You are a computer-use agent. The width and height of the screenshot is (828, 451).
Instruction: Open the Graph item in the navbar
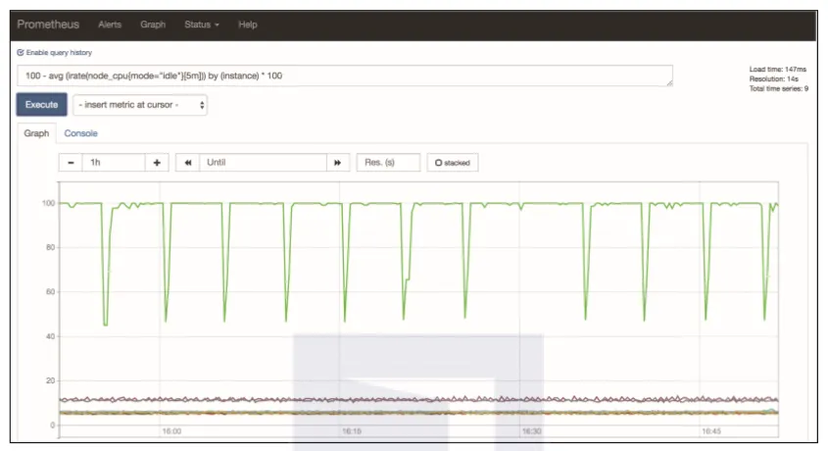[x=153, y=25]
